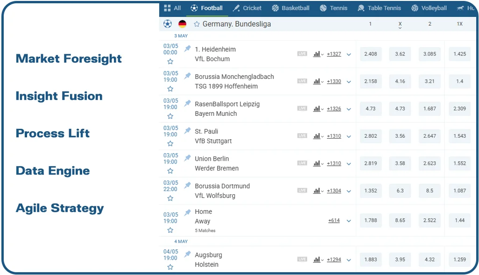
Task: Click the LIVE icon for Borussia Dortmund match
Action: 302,190
